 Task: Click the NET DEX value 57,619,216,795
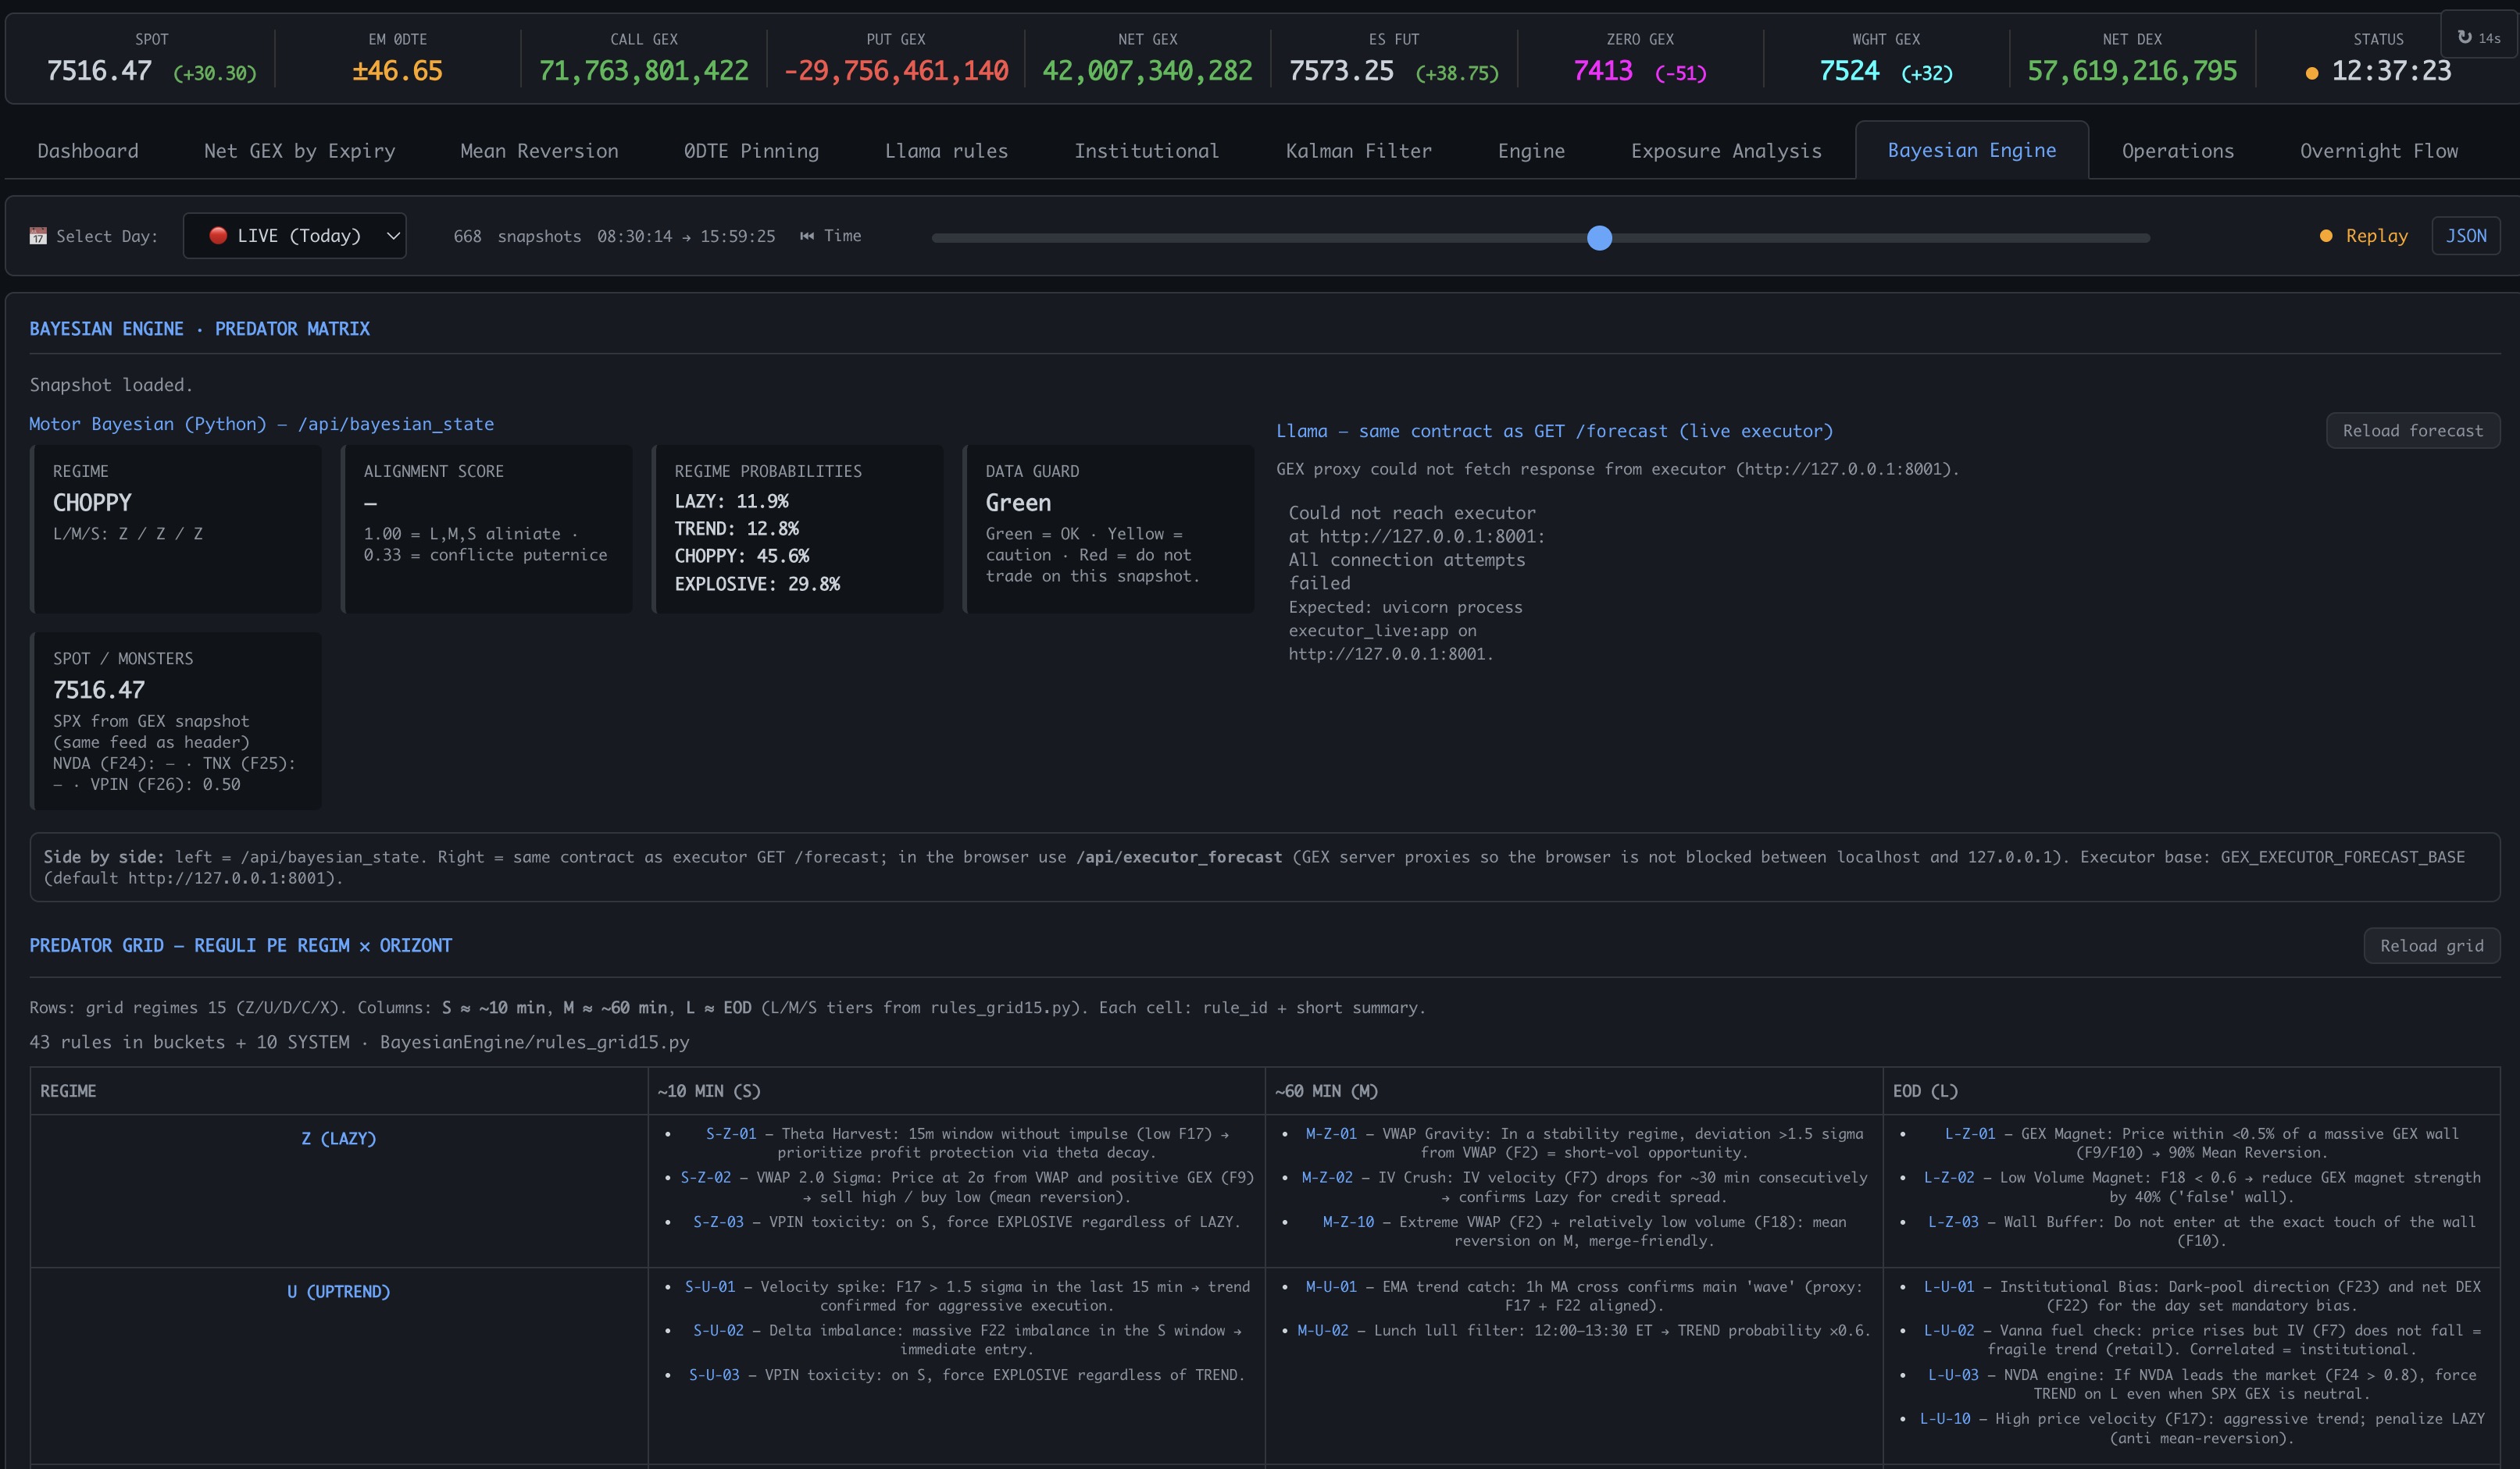point(2132,71)
